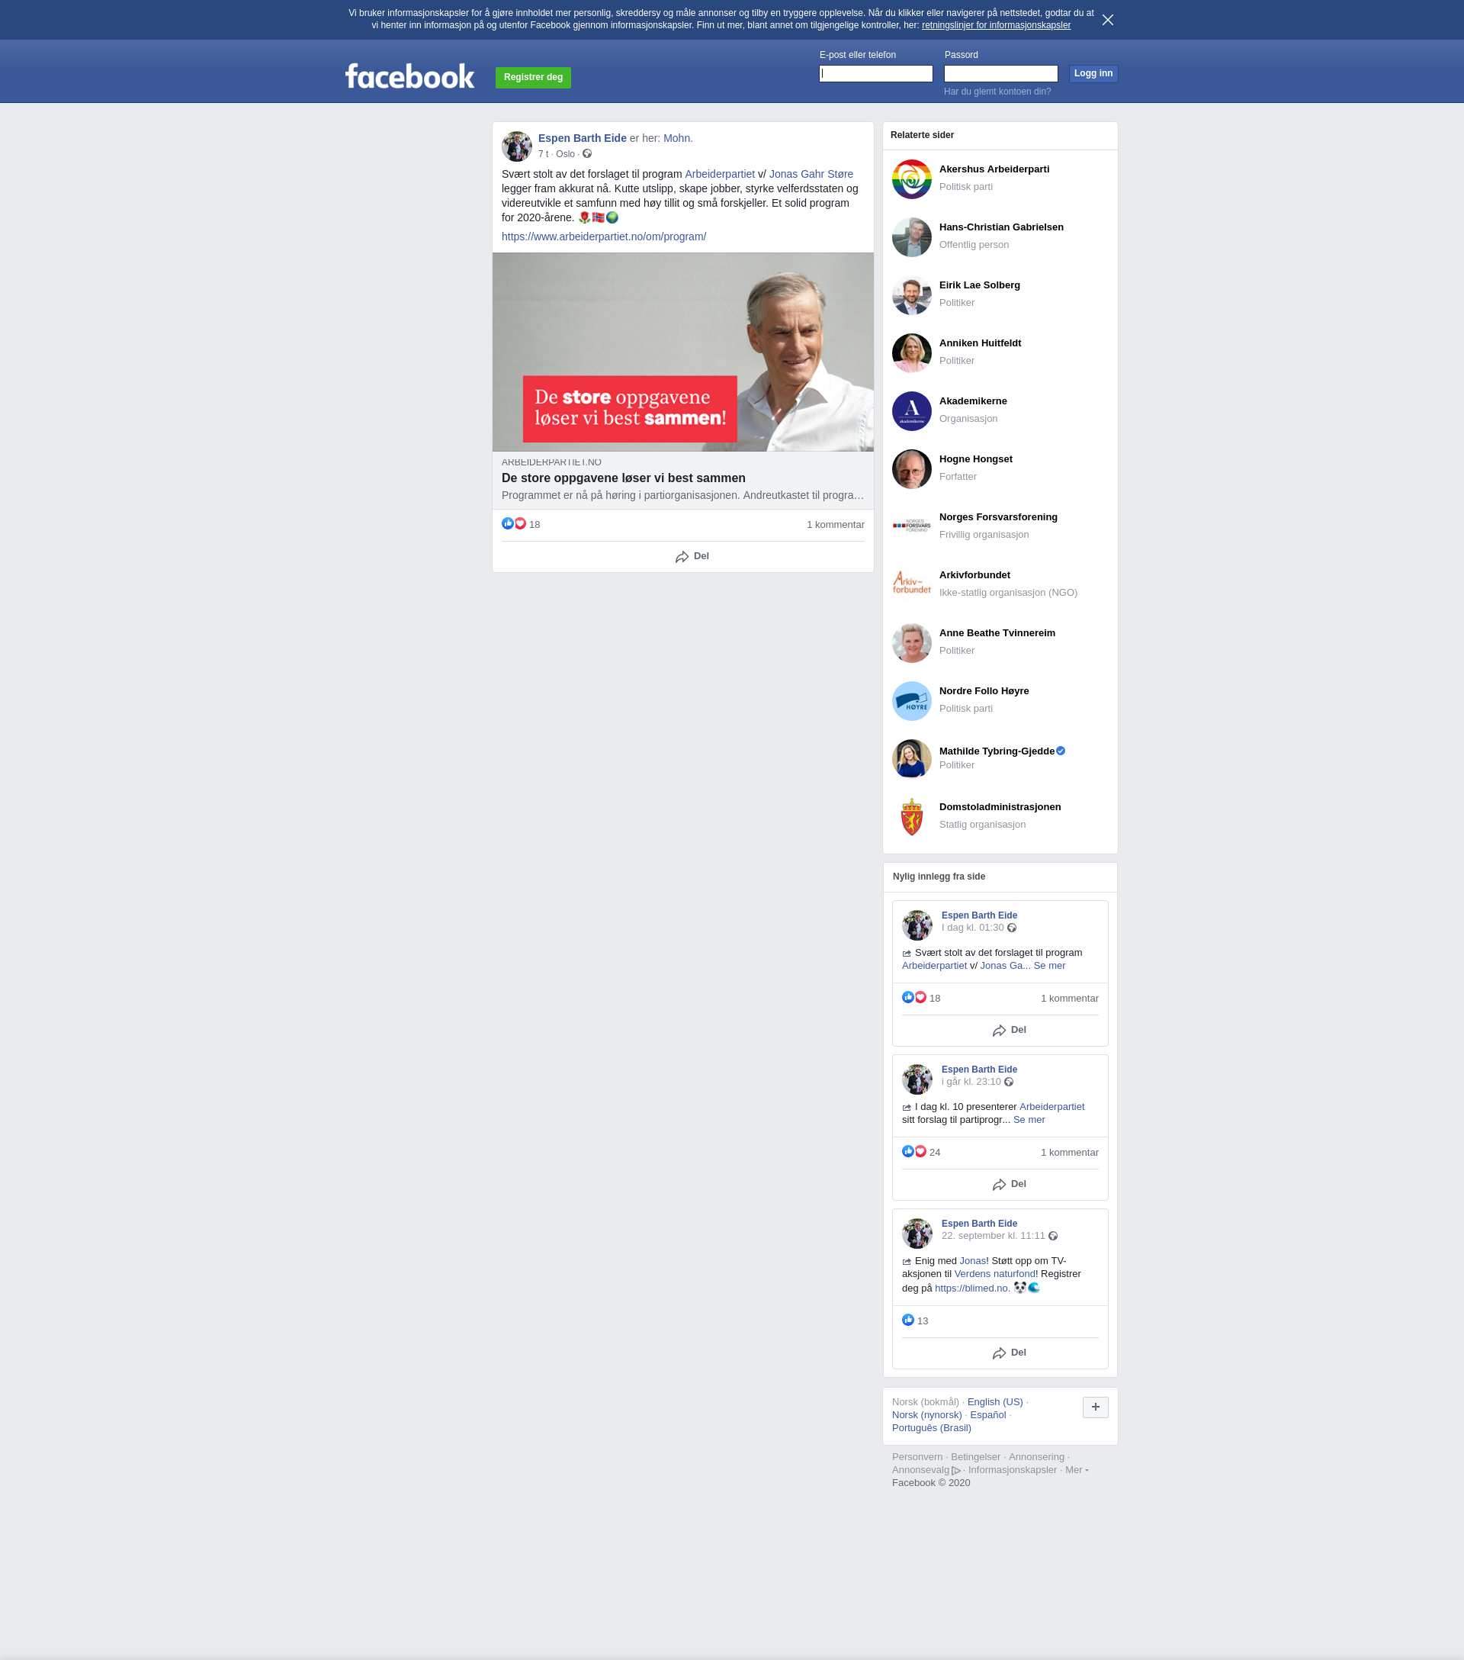Screen dimensions: 1464x1660
Task: Click the public globe icon beside Oslo
Action: tap(586, 153)
